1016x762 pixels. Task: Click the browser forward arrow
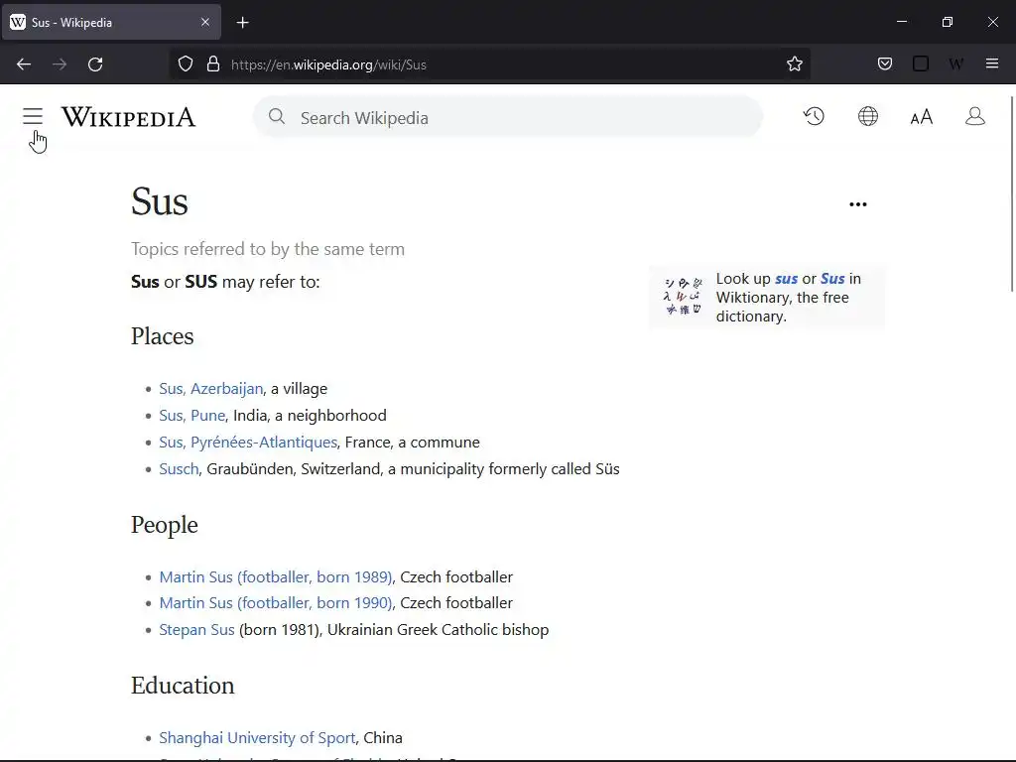click(60, 64)
